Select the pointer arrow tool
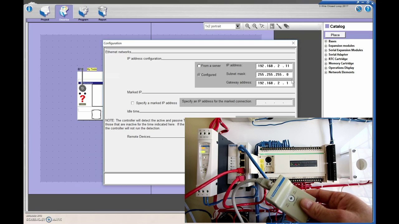The image size is (399, 224). [x=262, y=26]
